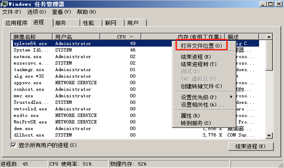
Task: Sort by 描述 column header
Action: (242, 37)
